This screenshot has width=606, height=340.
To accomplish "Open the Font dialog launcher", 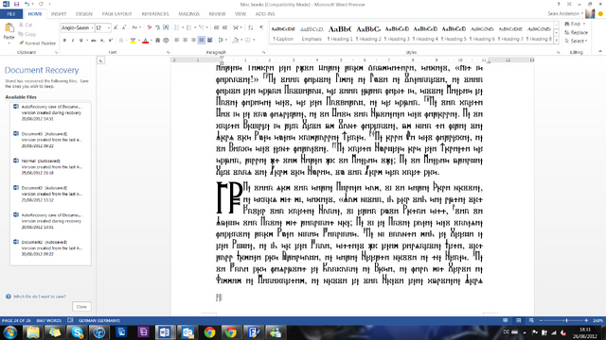I will click(169, 52).
